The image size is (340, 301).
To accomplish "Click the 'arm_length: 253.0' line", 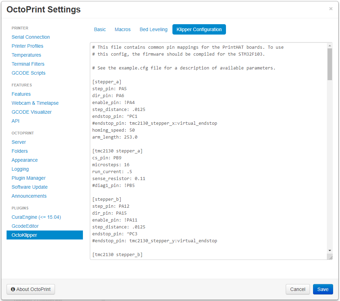I will click(115, 137).
